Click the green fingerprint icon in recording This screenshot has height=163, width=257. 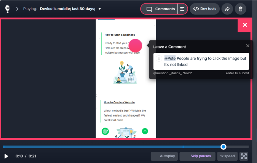coord(105,131)
